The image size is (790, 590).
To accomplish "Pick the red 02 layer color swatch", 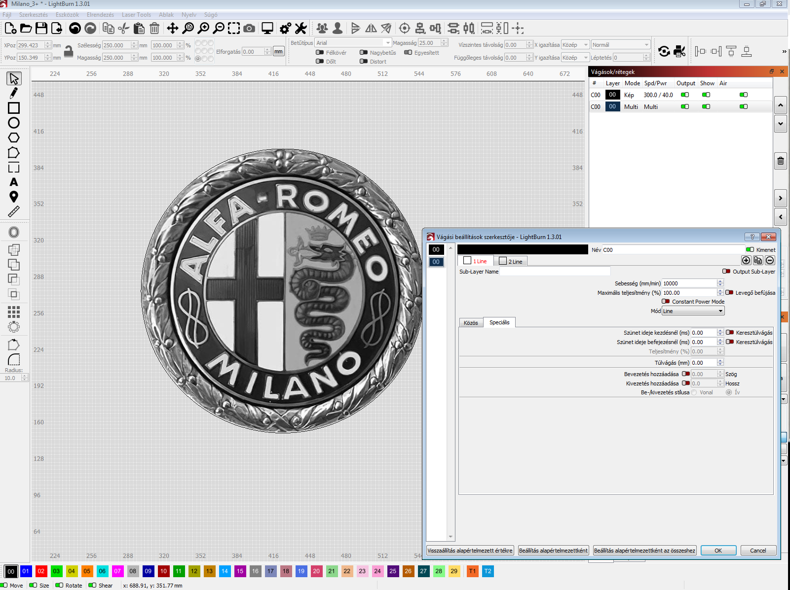I will point(41,571).
